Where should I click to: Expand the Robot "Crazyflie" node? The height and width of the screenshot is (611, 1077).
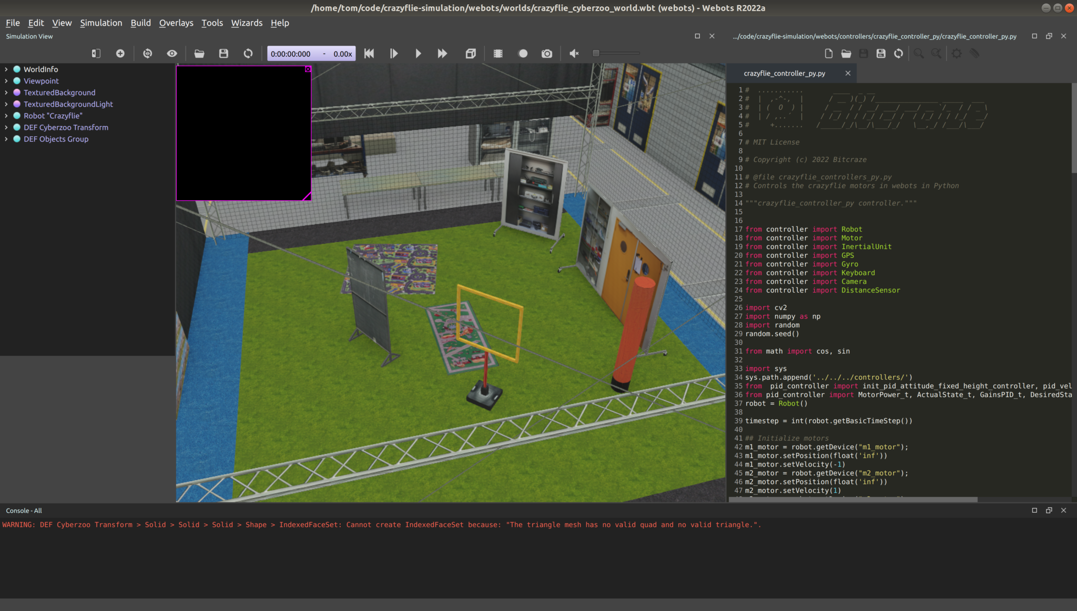(x=6, y=116)
